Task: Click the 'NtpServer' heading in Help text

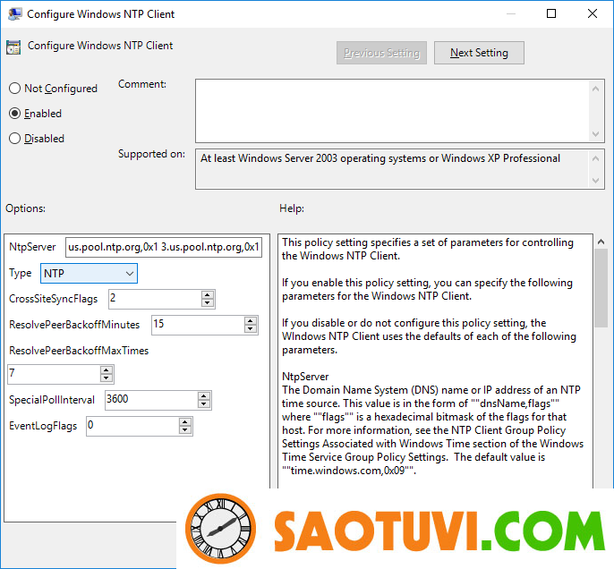Action: 305,377
